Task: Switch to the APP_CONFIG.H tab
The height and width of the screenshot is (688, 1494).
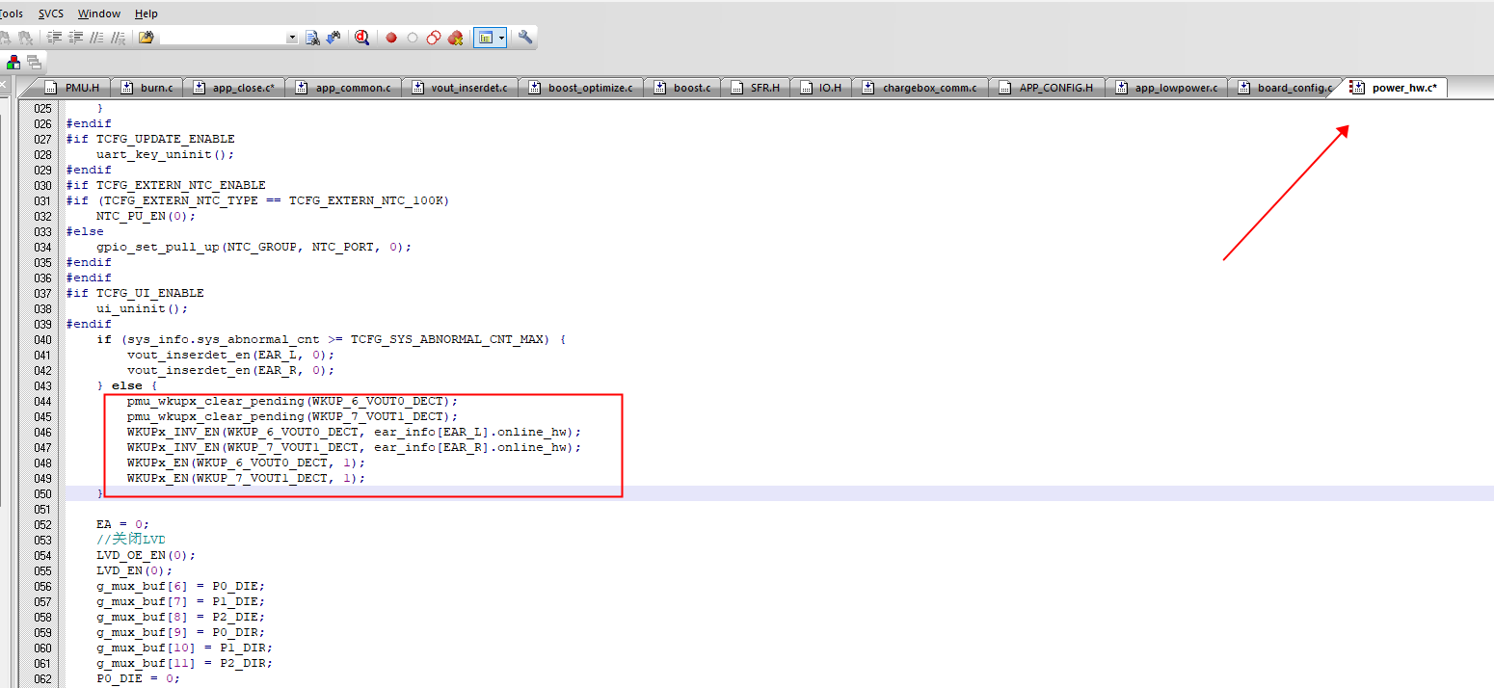Action: 1048,88
